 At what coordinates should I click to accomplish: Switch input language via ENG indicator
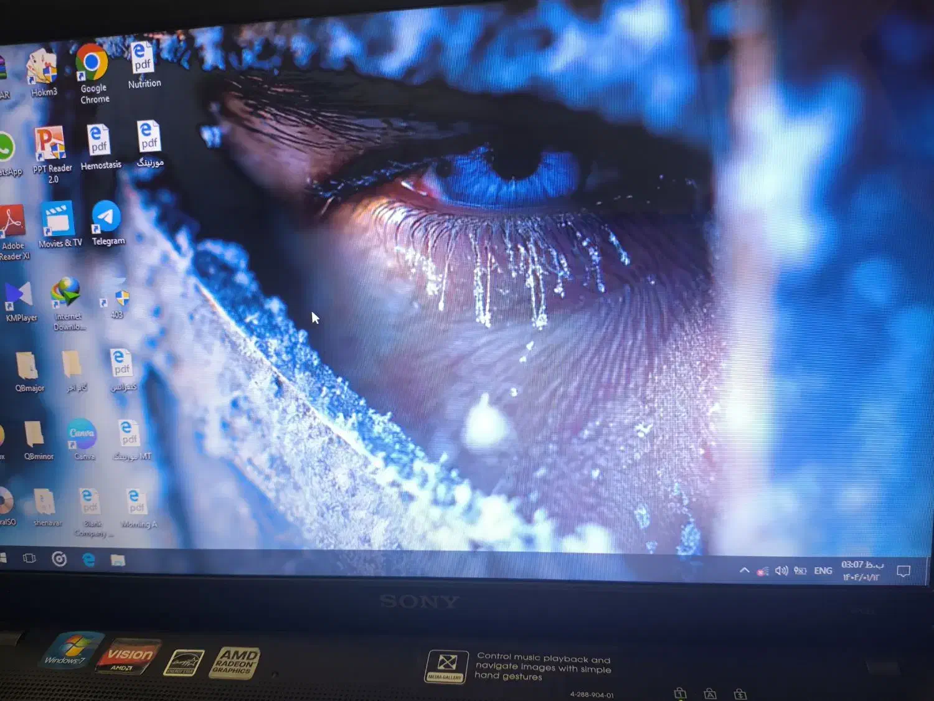tap(823, 571)
